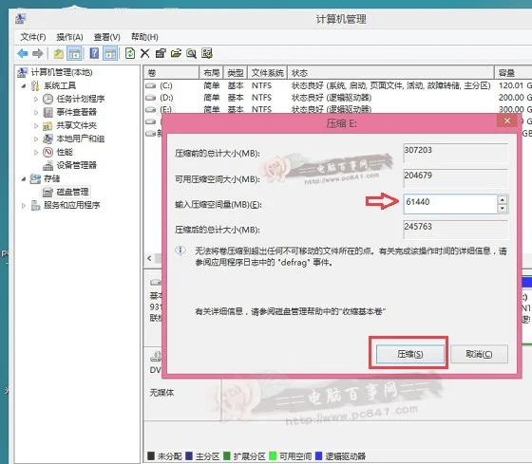Click the Up one level folder icon
This screenshot has width=532, height=464.
[58, 53]
